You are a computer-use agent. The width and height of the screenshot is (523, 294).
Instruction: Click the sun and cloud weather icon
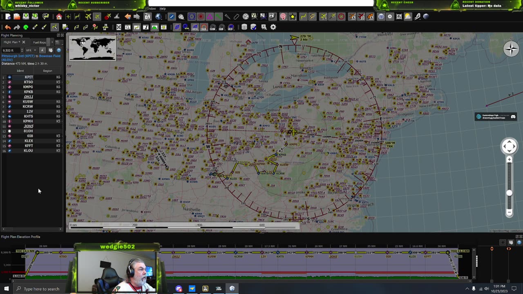(x=407, y=16)
